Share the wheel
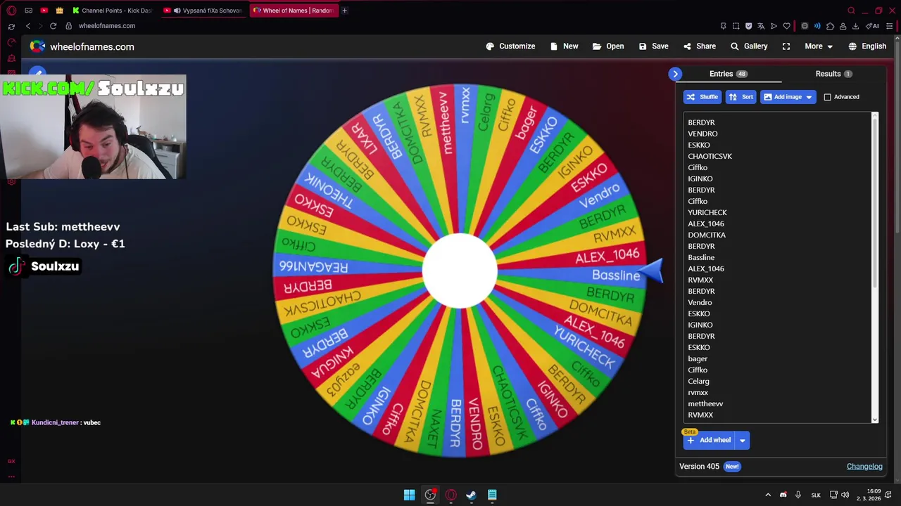 [x=699, y=46]
